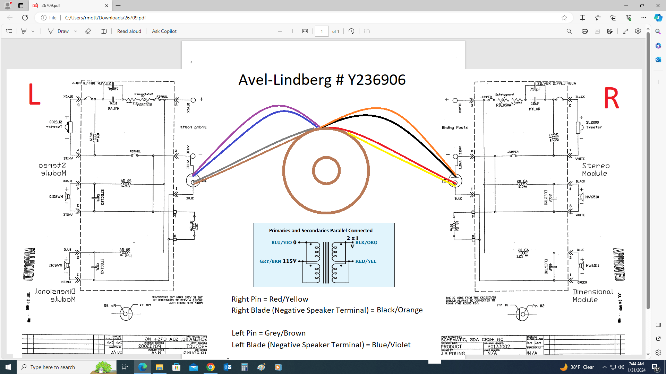The image size is (666, 374).
Task: Click Save As in PDF toolbar
Action: point(610,31)
